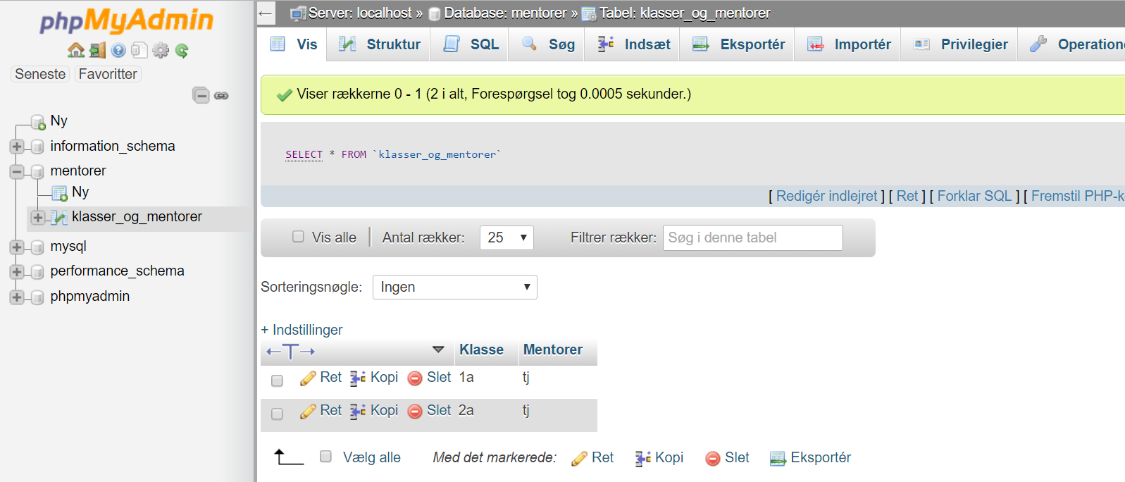
Task: Open phpMyAdmin documentation help icon
Action: click(118, 50)
